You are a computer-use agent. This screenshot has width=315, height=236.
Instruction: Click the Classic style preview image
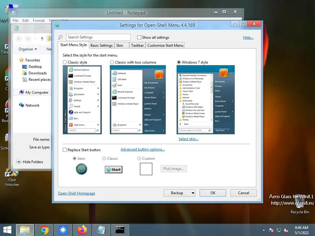click(x=82, y=100)
